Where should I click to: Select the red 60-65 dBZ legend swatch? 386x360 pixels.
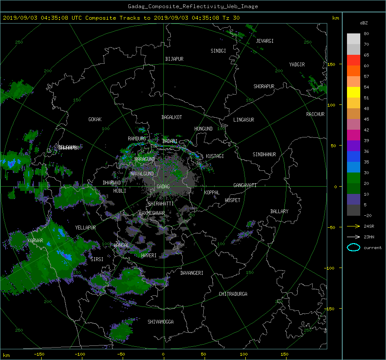(x=353, y=60)
